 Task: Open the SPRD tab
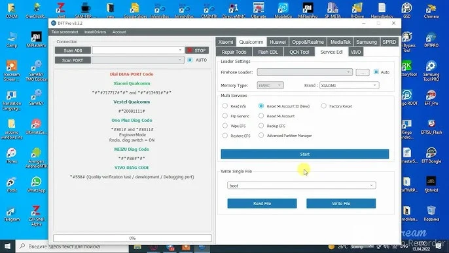(x=389, y=42)
